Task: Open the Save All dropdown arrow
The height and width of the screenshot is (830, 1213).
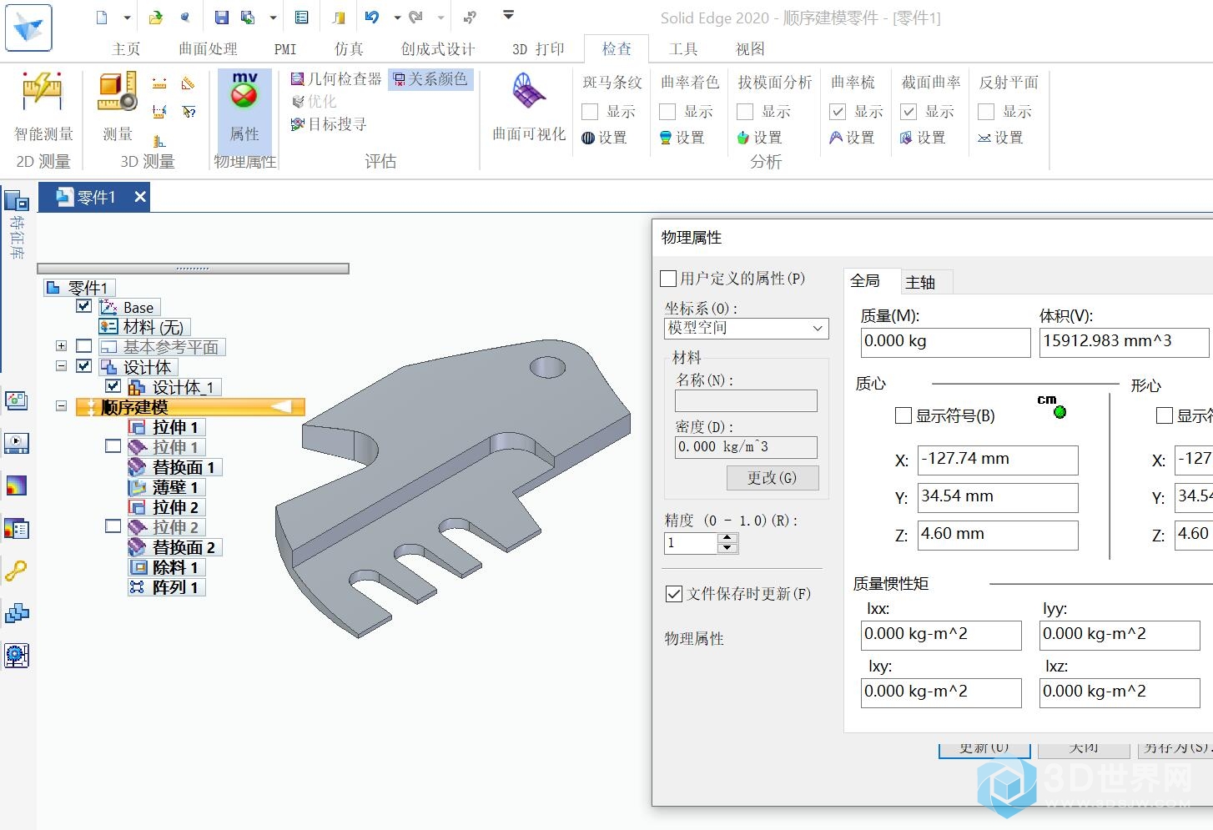Action: pos(273,17)
